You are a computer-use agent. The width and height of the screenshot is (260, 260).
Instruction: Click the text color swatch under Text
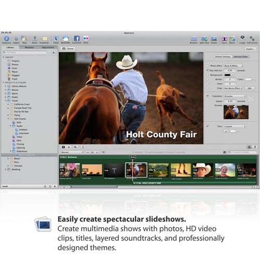tap(233, 131)
